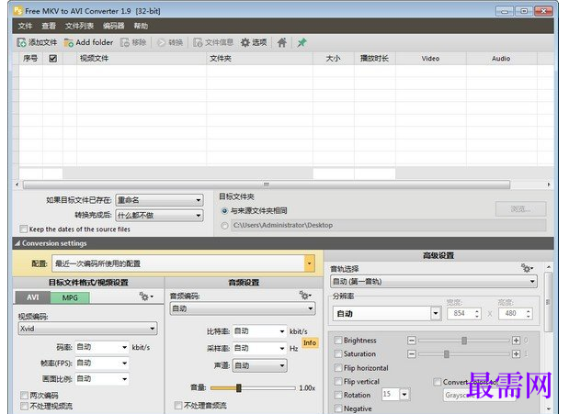The width and height of the screenshot is (569, 414).
Task: Click the app icon in title bar
Action: coord(18,11)
